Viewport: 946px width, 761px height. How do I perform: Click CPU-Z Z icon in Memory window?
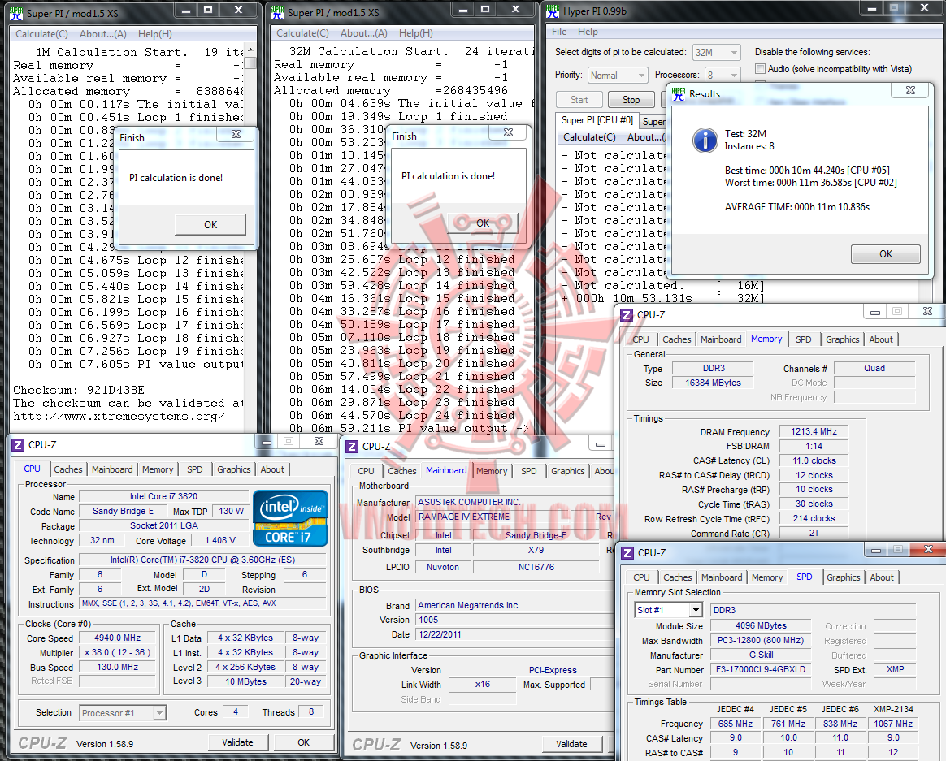coord(627,315)
